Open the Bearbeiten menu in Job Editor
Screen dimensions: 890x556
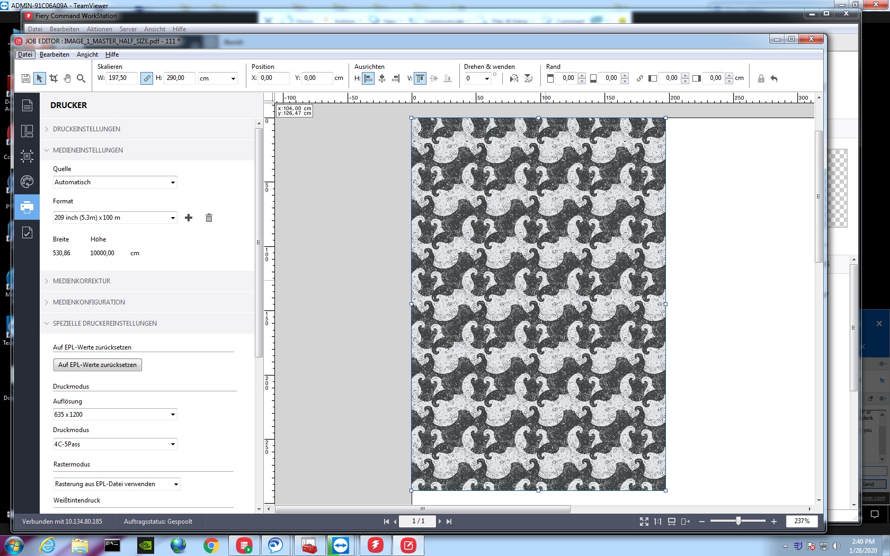pyautogui.click(x=54, y=55)
